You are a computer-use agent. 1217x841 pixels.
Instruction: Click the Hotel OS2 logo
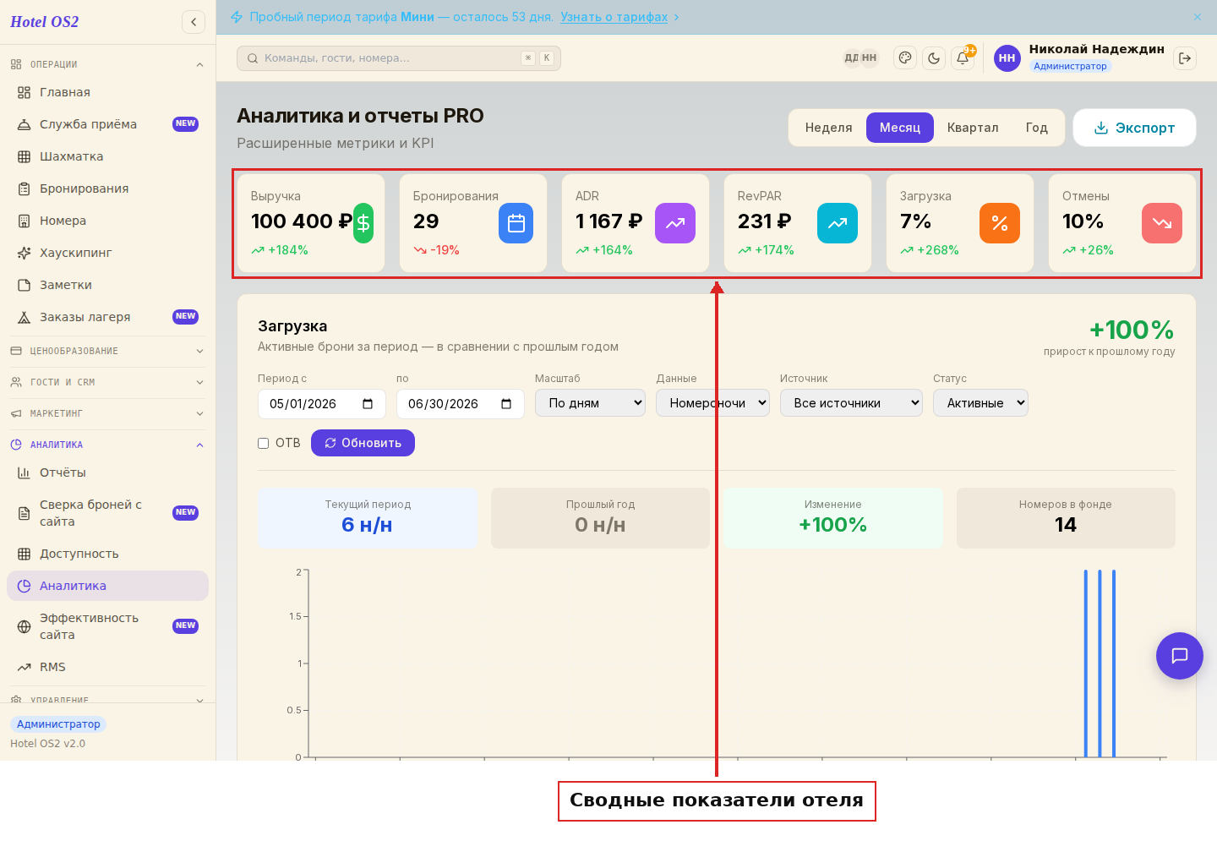(45, 22)
